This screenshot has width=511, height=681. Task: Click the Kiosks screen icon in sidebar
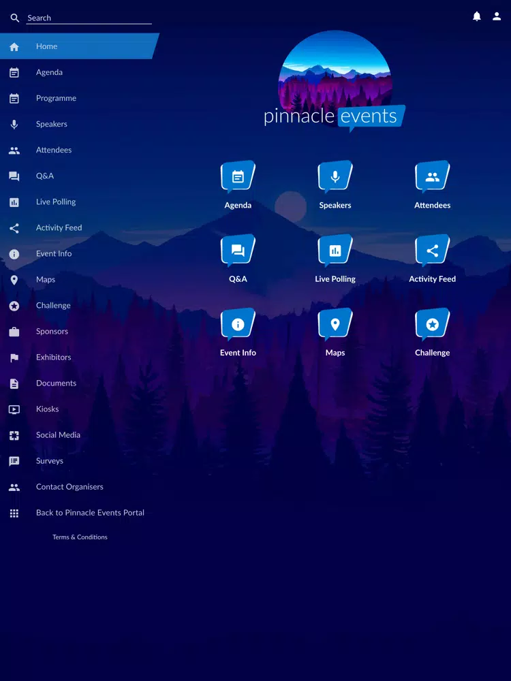coord(14,409)
